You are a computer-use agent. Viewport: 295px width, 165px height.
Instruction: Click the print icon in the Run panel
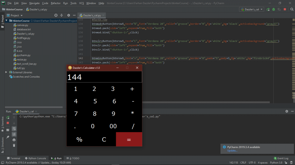pos(14,140)
